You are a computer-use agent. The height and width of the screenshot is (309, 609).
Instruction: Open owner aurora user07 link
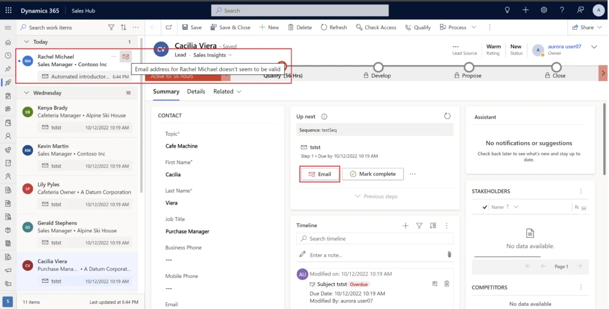[564, 46]
